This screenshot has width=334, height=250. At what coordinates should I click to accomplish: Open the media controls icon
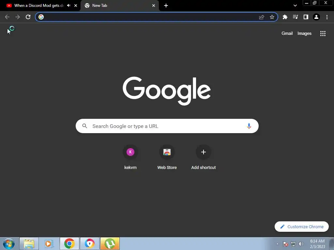pyautogui.click(x=295, y=17)
